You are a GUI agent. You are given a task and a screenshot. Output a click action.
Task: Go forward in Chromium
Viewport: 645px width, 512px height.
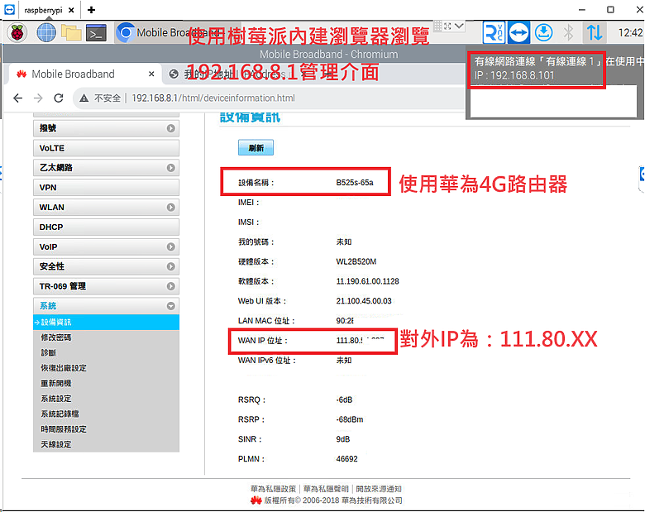coord(38,98)
